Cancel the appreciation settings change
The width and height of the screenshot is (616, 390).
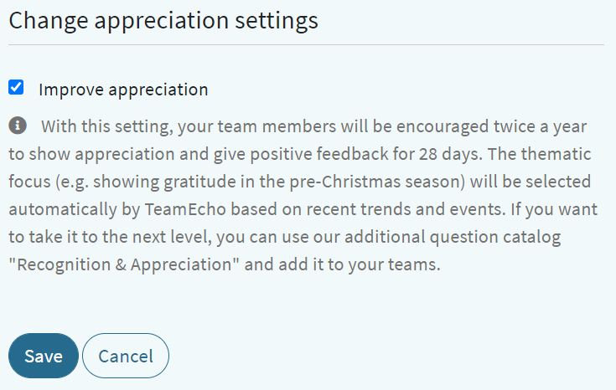coord(126,356)
